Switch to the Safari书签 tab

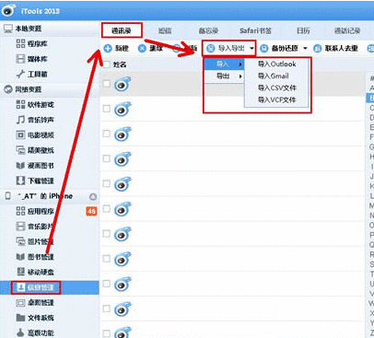pyautogui.click(x=255, y=30)
